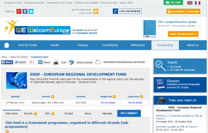The width and height of the screenshot is (208, 133).
Task: Select the Helpdesk tab
Action: click(x=107, y=114)
